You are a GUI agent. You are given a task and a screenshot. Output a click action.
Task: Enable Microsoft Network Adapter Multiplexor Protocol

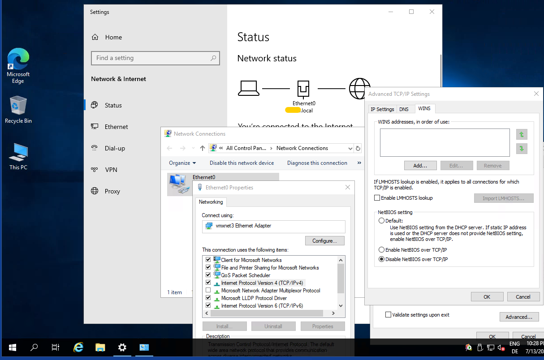click(208, 290)
